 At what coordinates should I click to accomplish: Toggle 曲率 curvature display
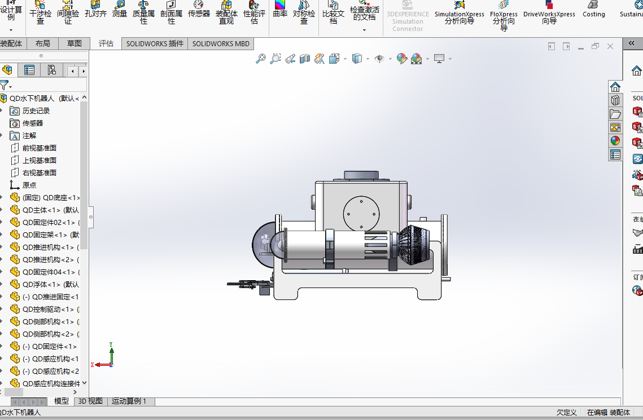280,10
